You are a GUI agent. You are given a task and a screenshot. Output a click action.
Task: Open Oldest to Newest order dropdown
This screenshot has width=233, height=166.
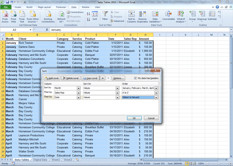click(x=156, y=97)
